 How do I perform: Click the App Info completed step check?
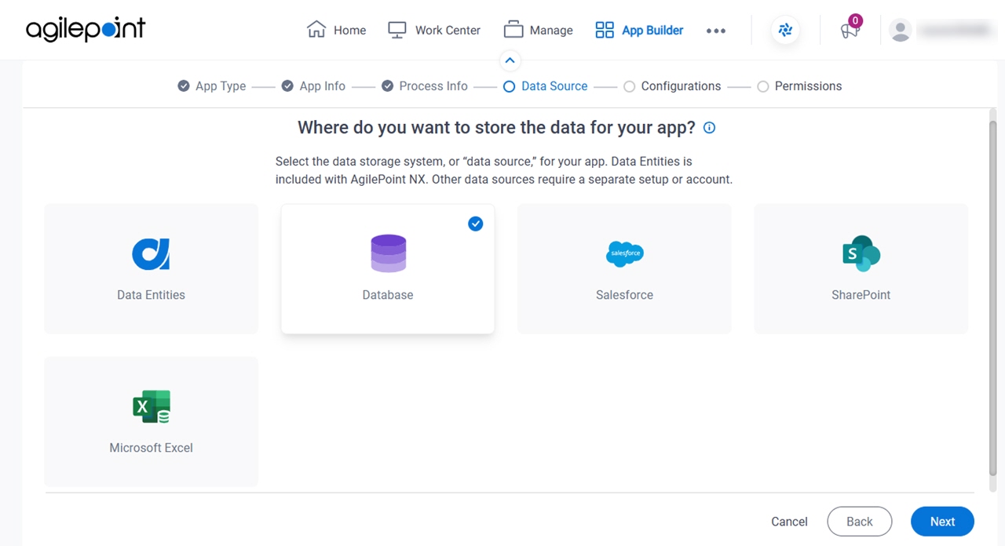coord(287,86)
